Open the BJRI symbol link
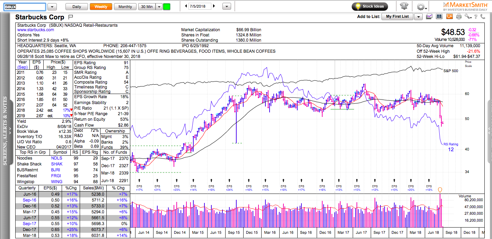492x239 pixels. 56,170
